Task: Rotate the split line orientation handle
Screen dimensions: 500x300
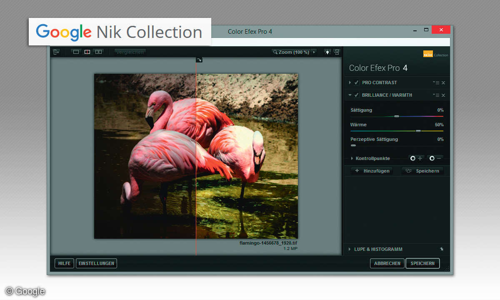Action: tap(199, 60)
